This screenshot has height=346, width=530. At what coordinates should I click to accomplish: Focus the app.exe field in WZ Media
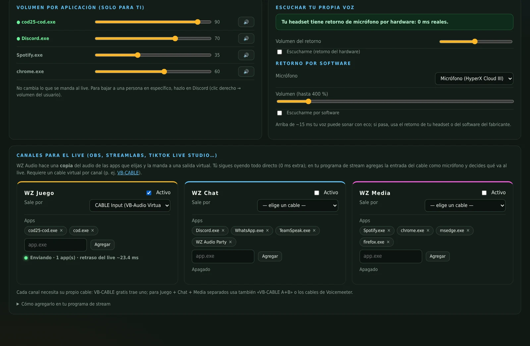coord(391,256)
